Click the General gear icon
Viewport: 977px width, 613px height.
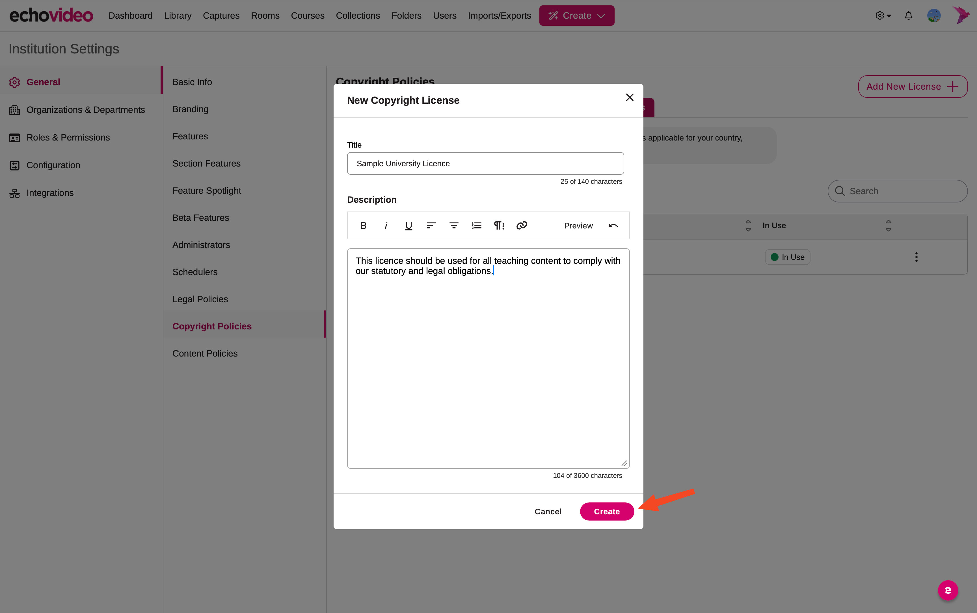pyautogui.click(x=15, y=82)
